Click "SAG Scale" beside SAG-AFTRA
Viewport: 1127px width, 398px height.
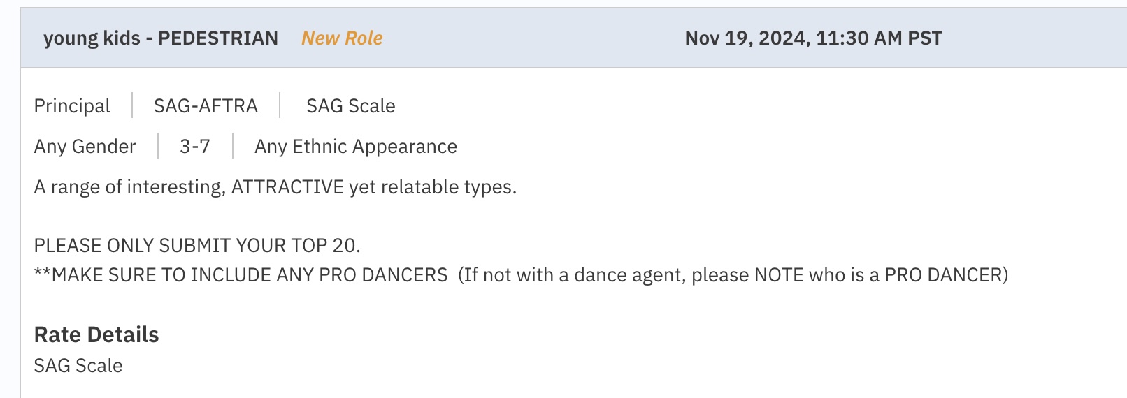(350, 106)
